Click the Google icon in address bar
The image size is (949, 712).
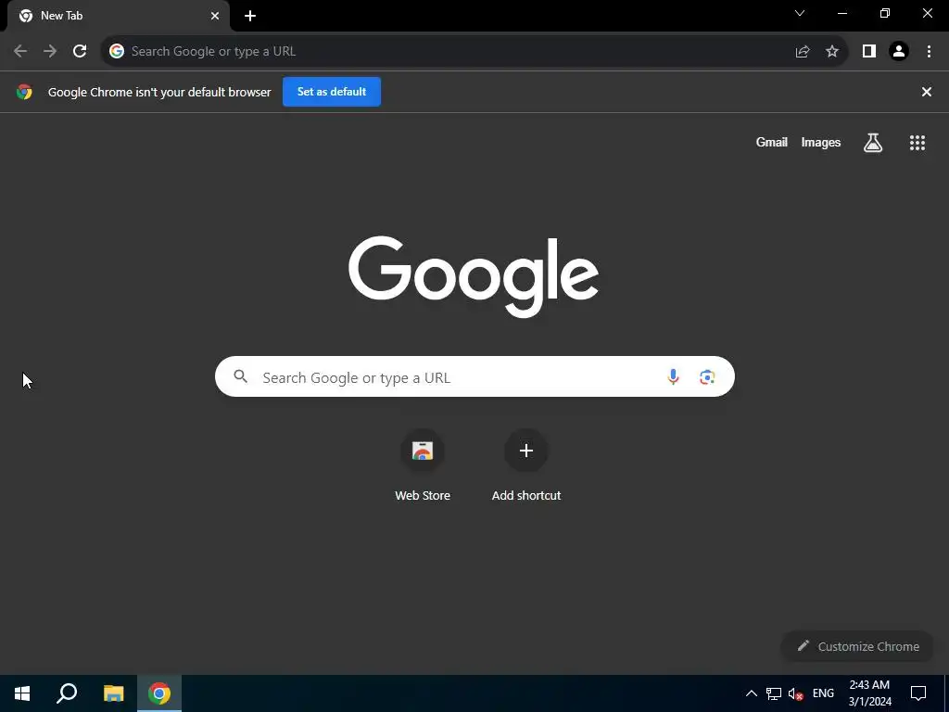117,52
